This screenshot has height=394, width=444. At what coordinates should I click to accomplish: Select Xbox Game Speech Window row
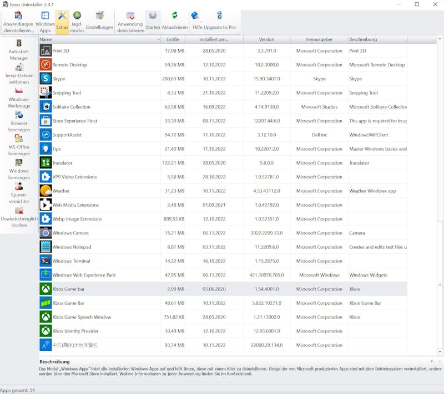click(x=223, y=317)
